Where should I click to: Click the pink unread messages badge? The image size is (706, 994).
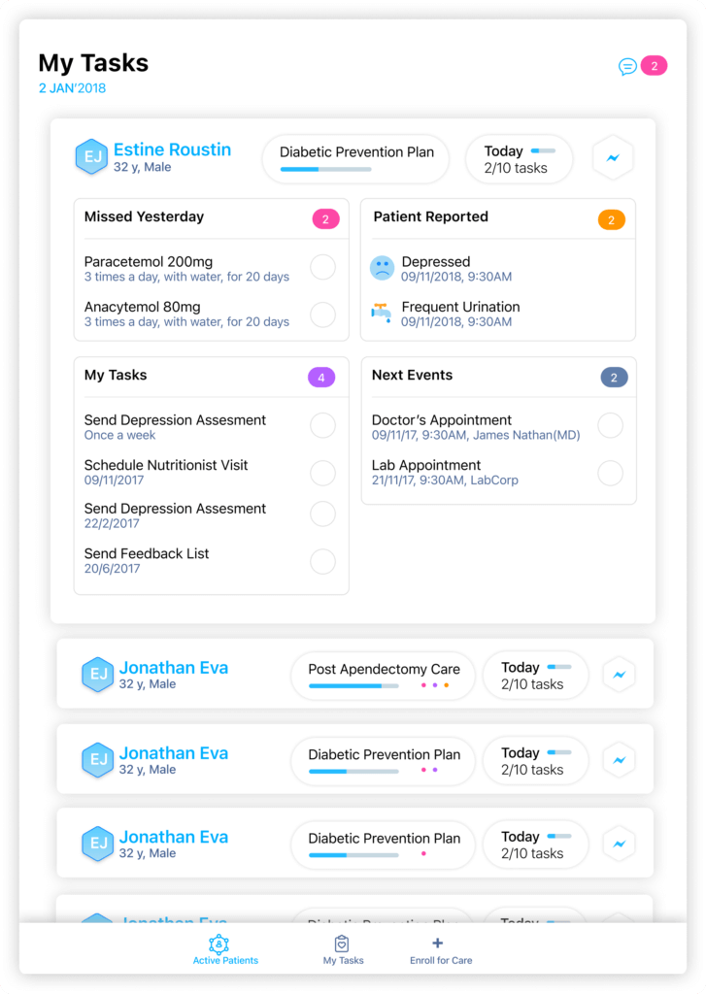coord(654,66)
